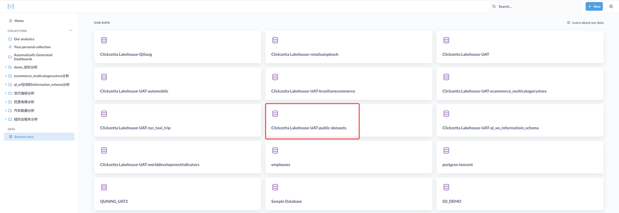Click the Collections three-dots menu icon
Screen dimensions: 619x213
71,30
